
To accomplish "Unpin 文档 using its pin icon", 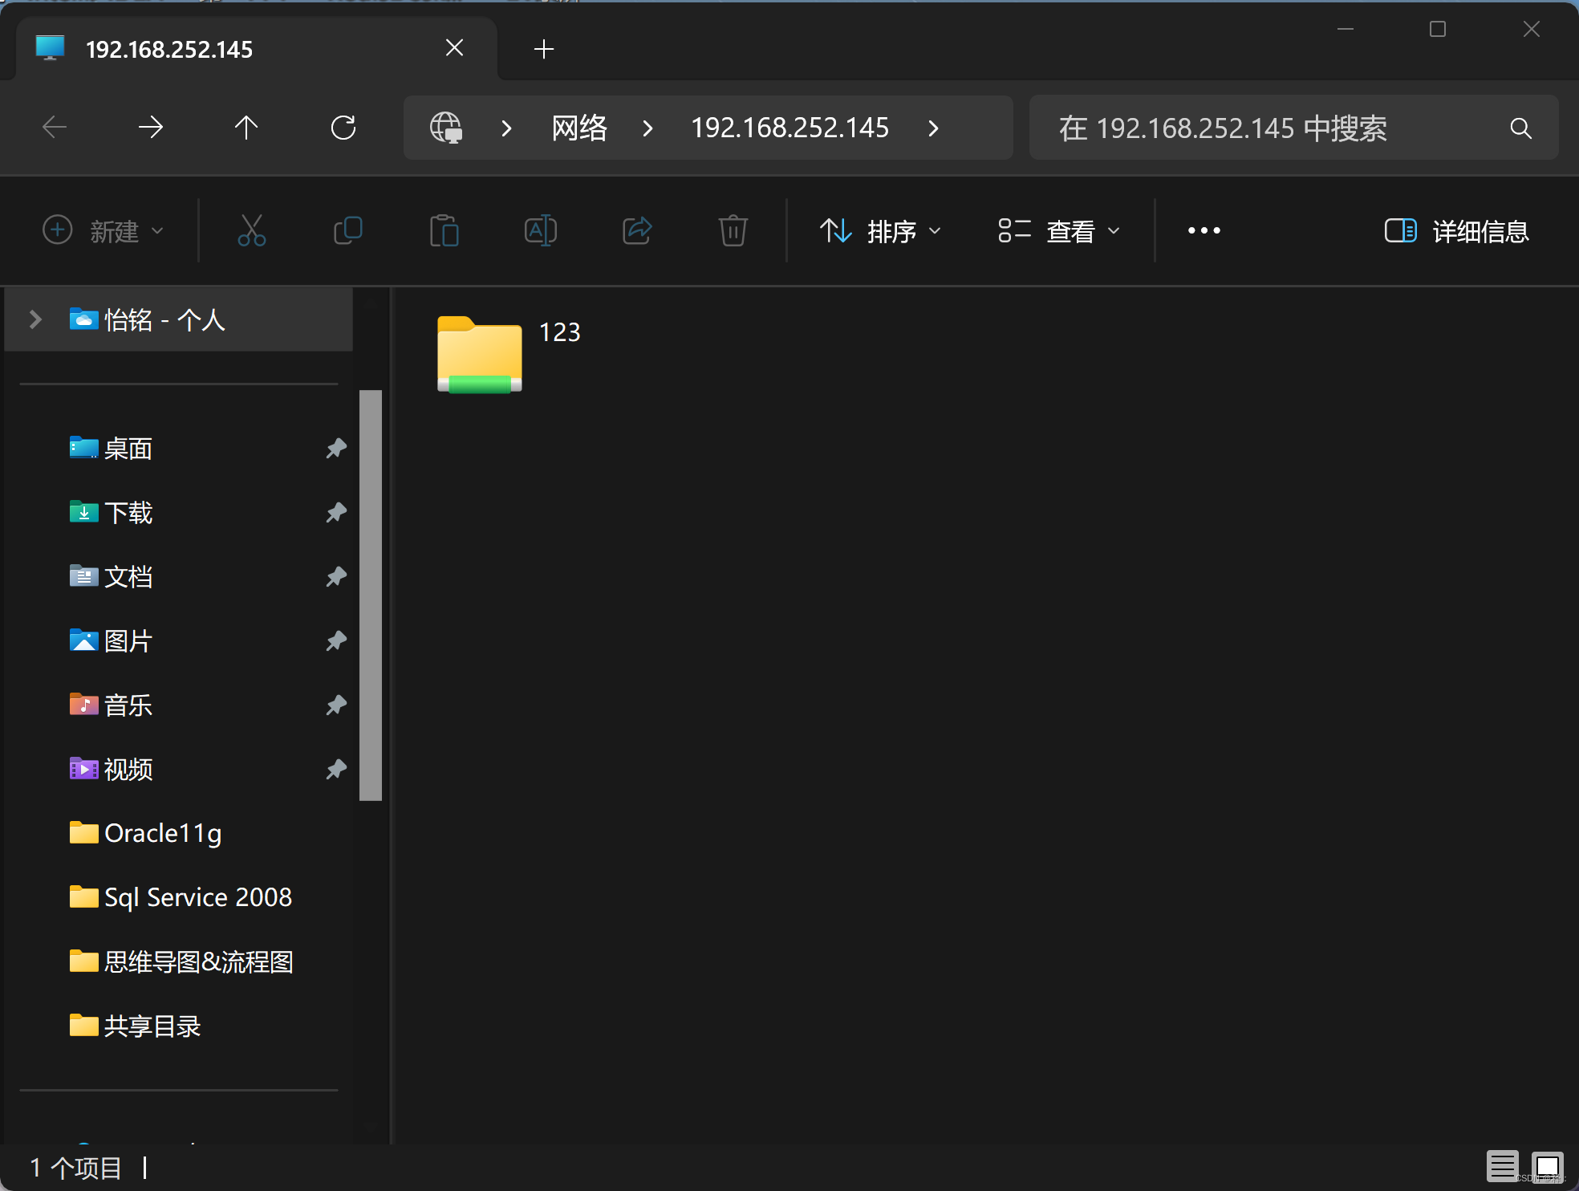I will pyautogui.click(x=336, y=576).
